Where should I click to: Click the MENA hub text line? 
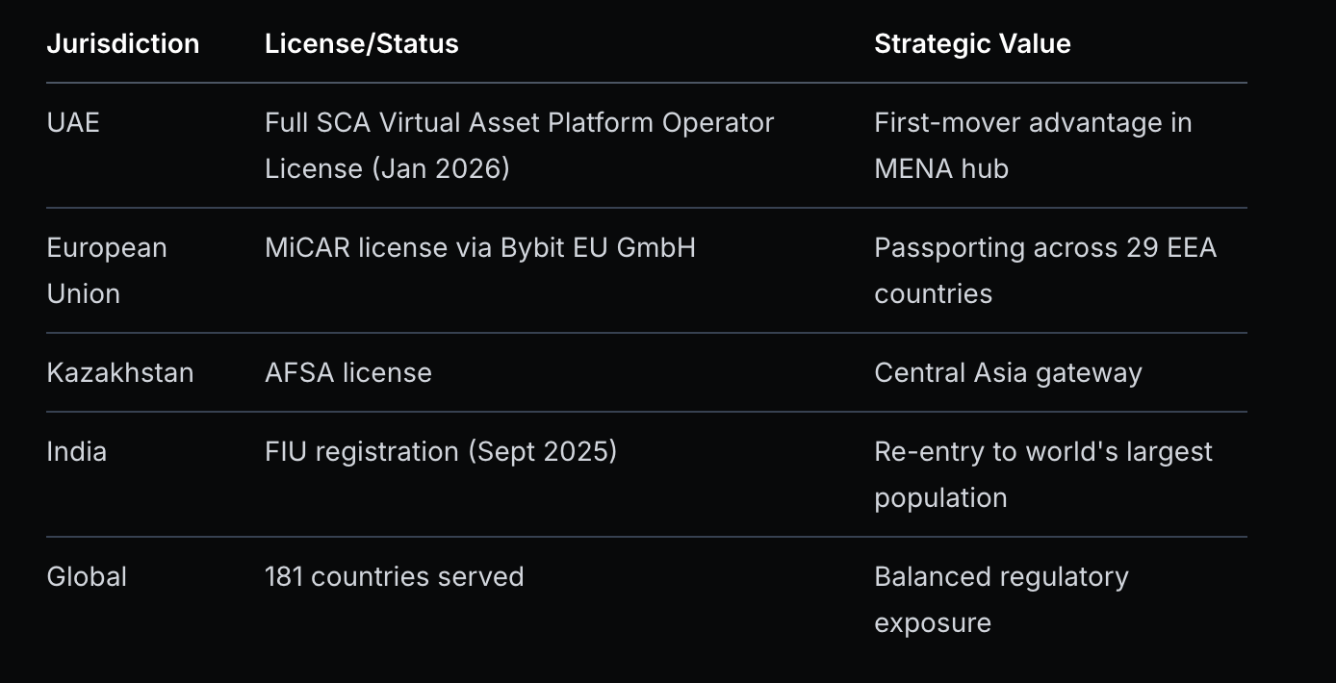(940, 169)
